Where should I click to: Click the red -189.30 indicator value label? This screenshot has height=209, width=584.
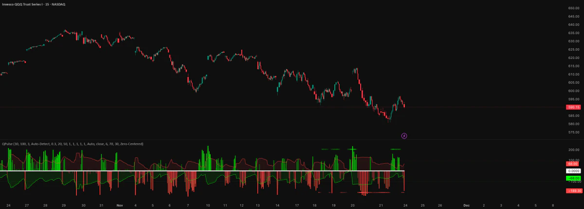574,190
